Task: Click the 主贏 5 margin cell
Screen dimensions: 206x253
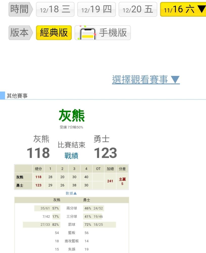Action: click(122, 181)
